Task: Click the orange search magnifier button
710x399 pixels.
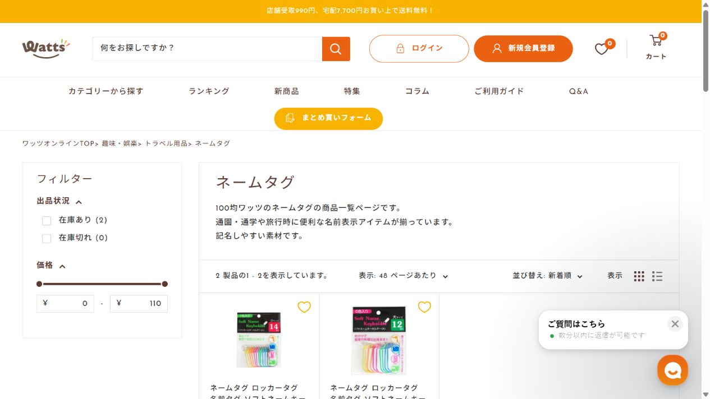Action: [336, 49]
